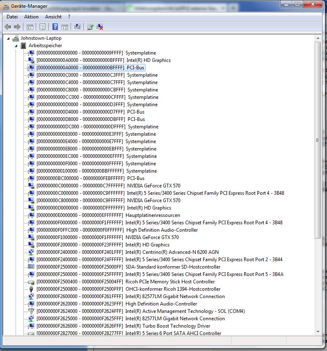The height and width of the screenshot is (351, 327).
Task: Click the icon of Intel Centrino Advanced-N 6200 AGN row
Action: pyautogui.click(x=31, y=252)
